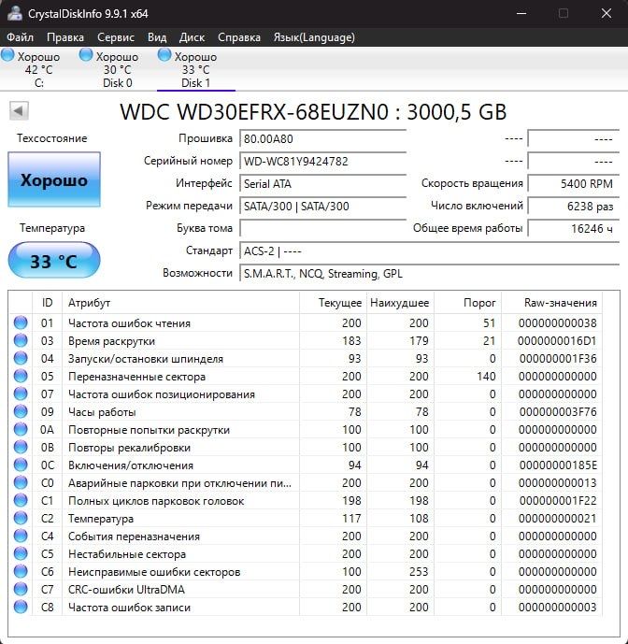Select the Переназначенные сектора row
Viewport: 628px width, 644px height.
[x=306, y=377]
